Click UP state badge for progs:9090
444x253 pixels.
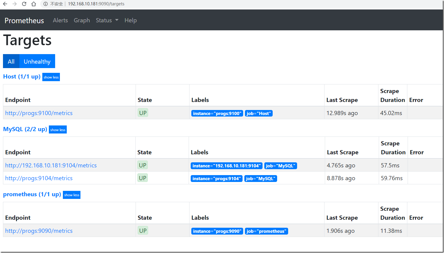pyautogui.click(x=143, y=230)
